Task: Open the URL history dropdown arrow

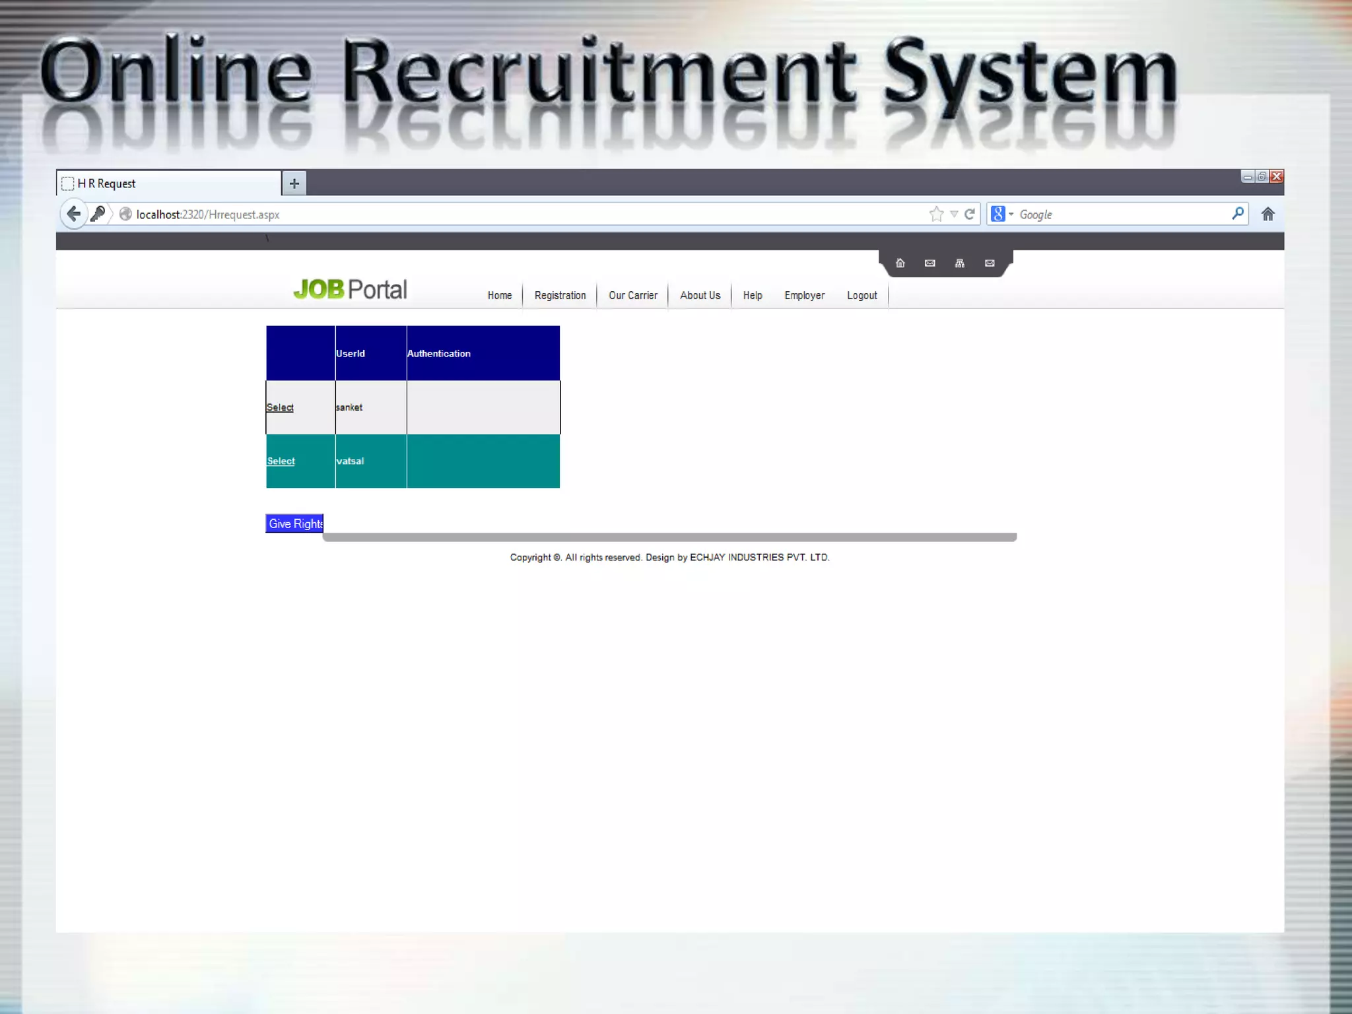Action: click(x=954, y=214)
